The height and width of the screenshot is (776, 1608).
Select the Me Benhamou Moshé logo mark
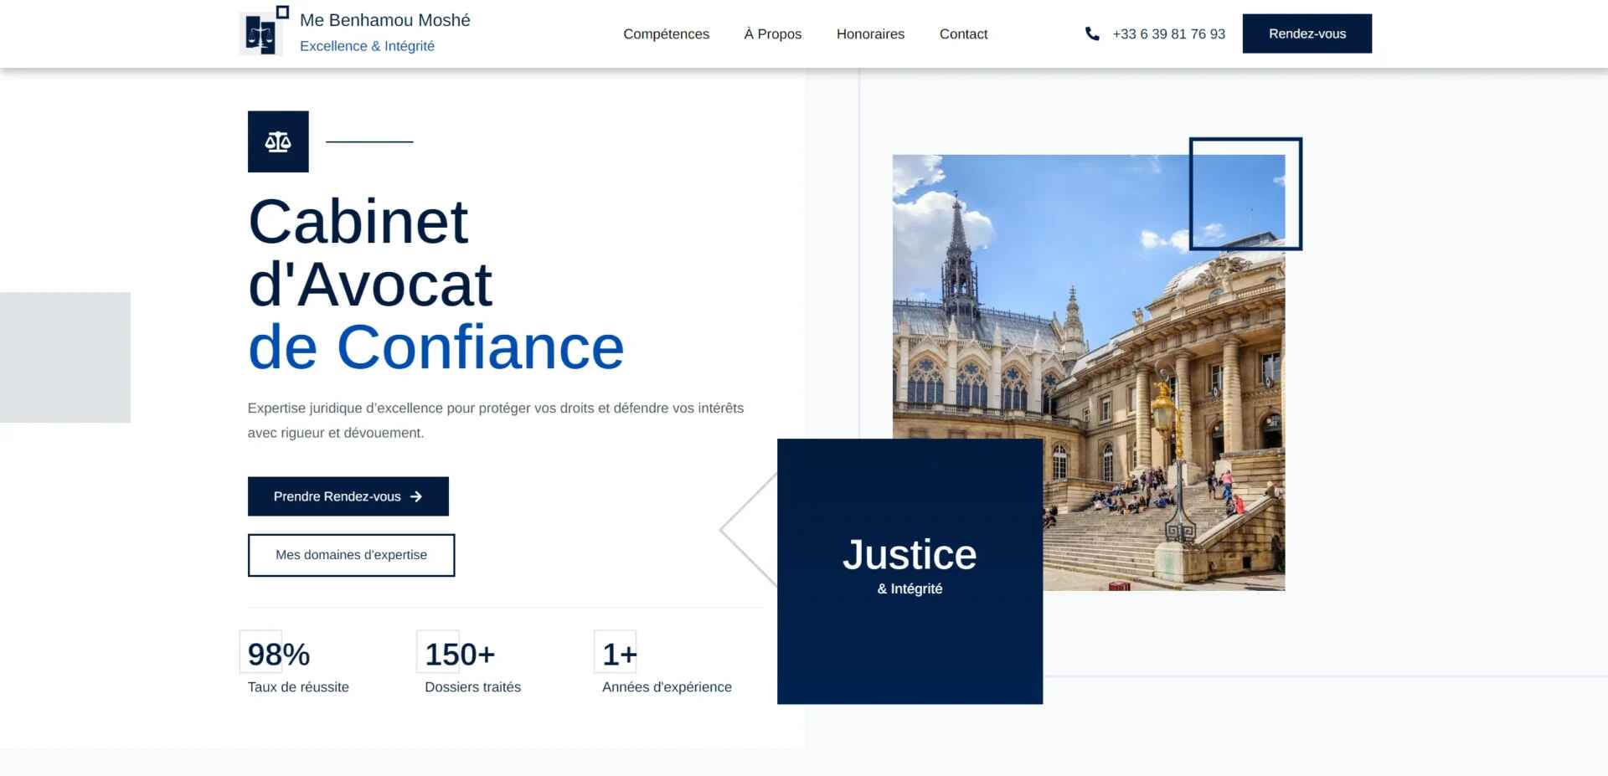tap(260, 31)
